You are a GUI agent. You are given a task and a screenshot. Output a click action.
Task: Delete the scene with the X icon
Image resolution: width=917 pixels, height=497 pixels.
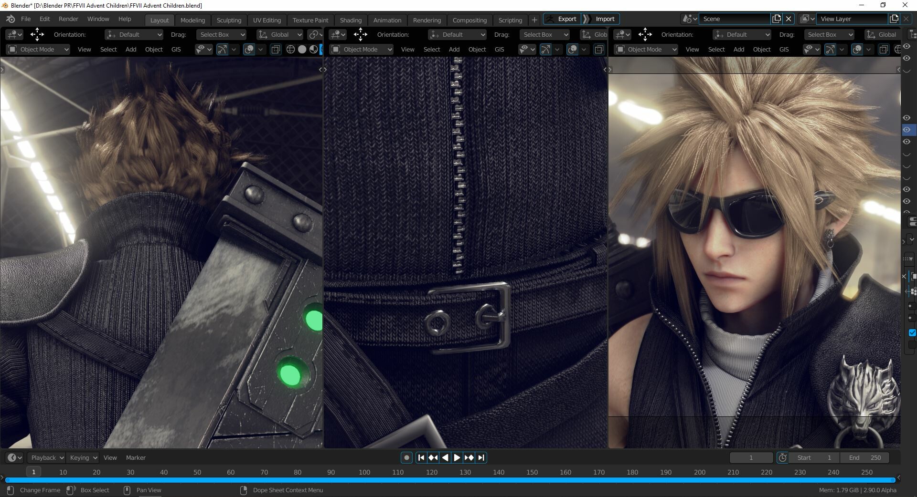point(789,19)
